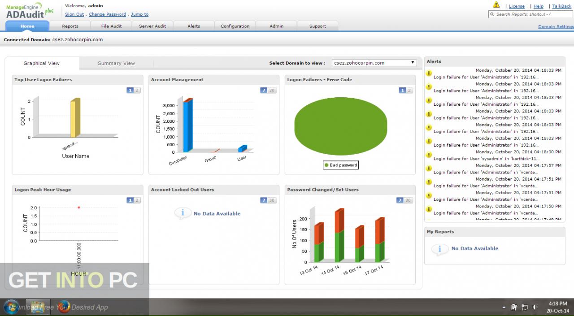Set Logon Peak Hour Usage to 2 days
The height and width of the screenshot is (316, 574).
pyautogui.click(x=137, y=200)
